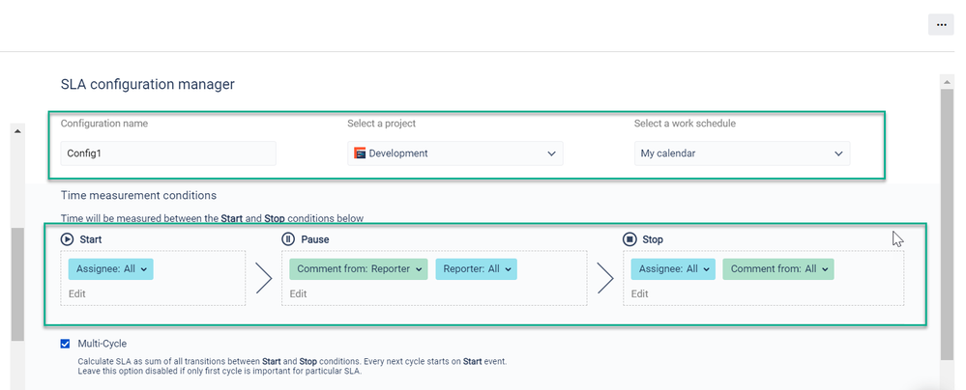Edit the Start conditions
This screenshot has width=966, height=390.
point(77,294)
